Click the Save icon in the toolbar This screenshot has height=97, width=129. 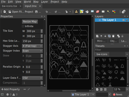(36, 12)
